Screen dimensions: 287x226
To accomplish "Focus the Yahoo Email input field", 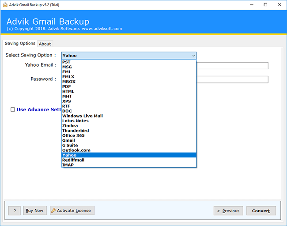I will pos(232,66).
